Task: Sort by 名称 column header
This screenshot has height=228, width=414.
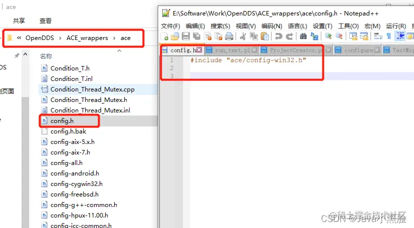Action: click(46, 56)
